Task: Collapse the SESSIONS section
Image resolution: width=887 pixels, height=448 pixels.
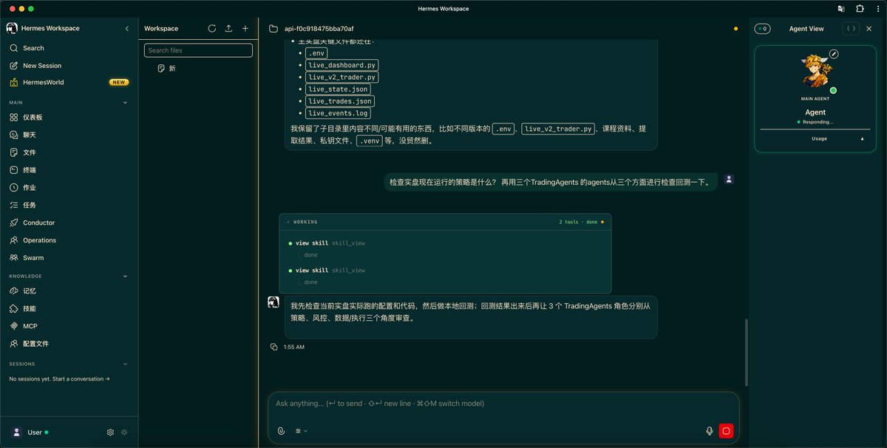Action: tap(125, 364)
